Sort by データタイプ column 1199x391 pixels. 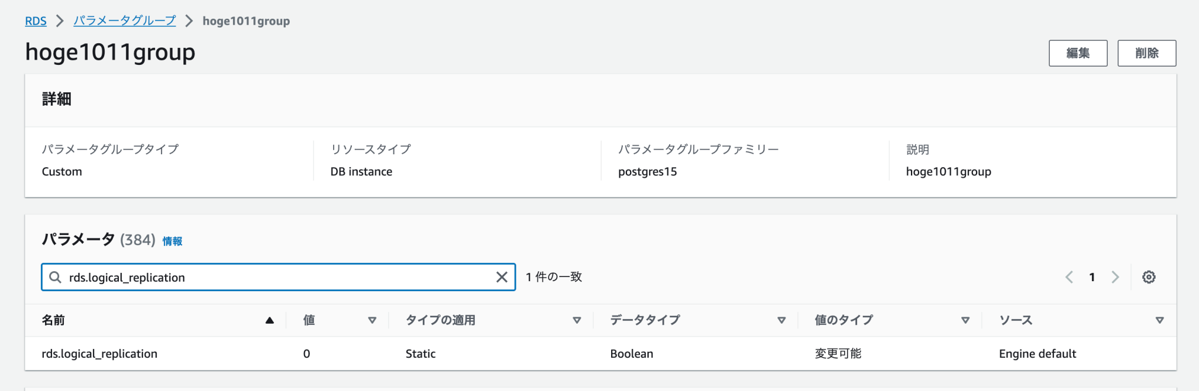point(781,320)
